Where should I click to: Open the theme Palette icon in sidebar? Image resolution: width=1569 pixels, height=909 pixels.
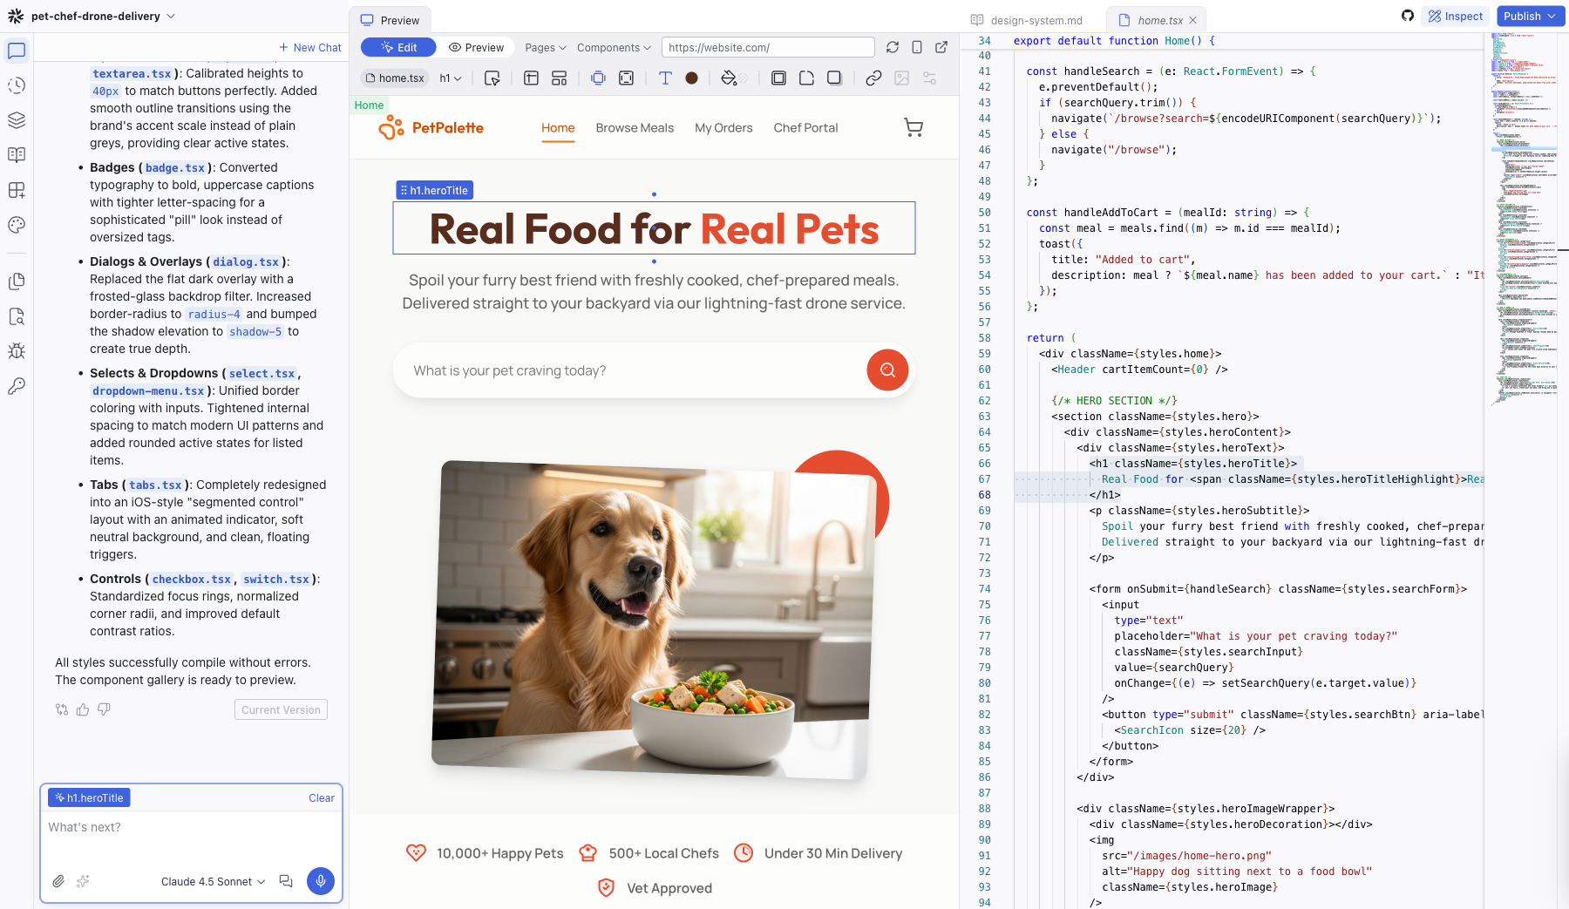[16, 225]
